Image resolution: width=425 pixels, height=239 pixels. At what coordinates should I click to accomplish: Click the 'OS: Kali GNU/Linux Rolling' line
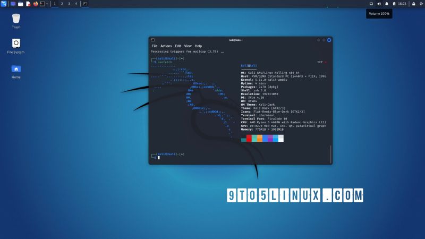click(270, 73)
